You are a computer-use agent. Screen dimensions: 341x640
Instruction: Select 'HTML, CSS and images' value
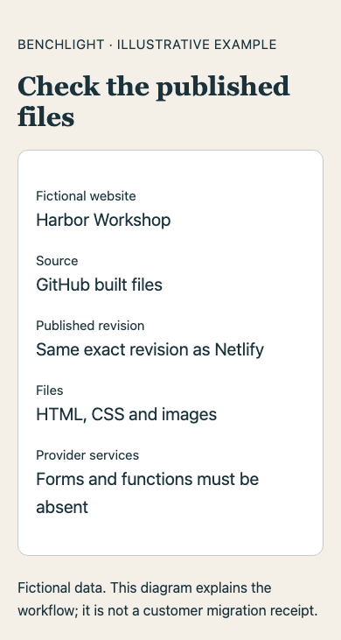point(126,415)
